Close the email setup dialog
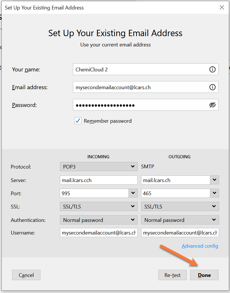The width and height of the screenshot is (230, 293). pyautogui.click(x=222, y=7)
